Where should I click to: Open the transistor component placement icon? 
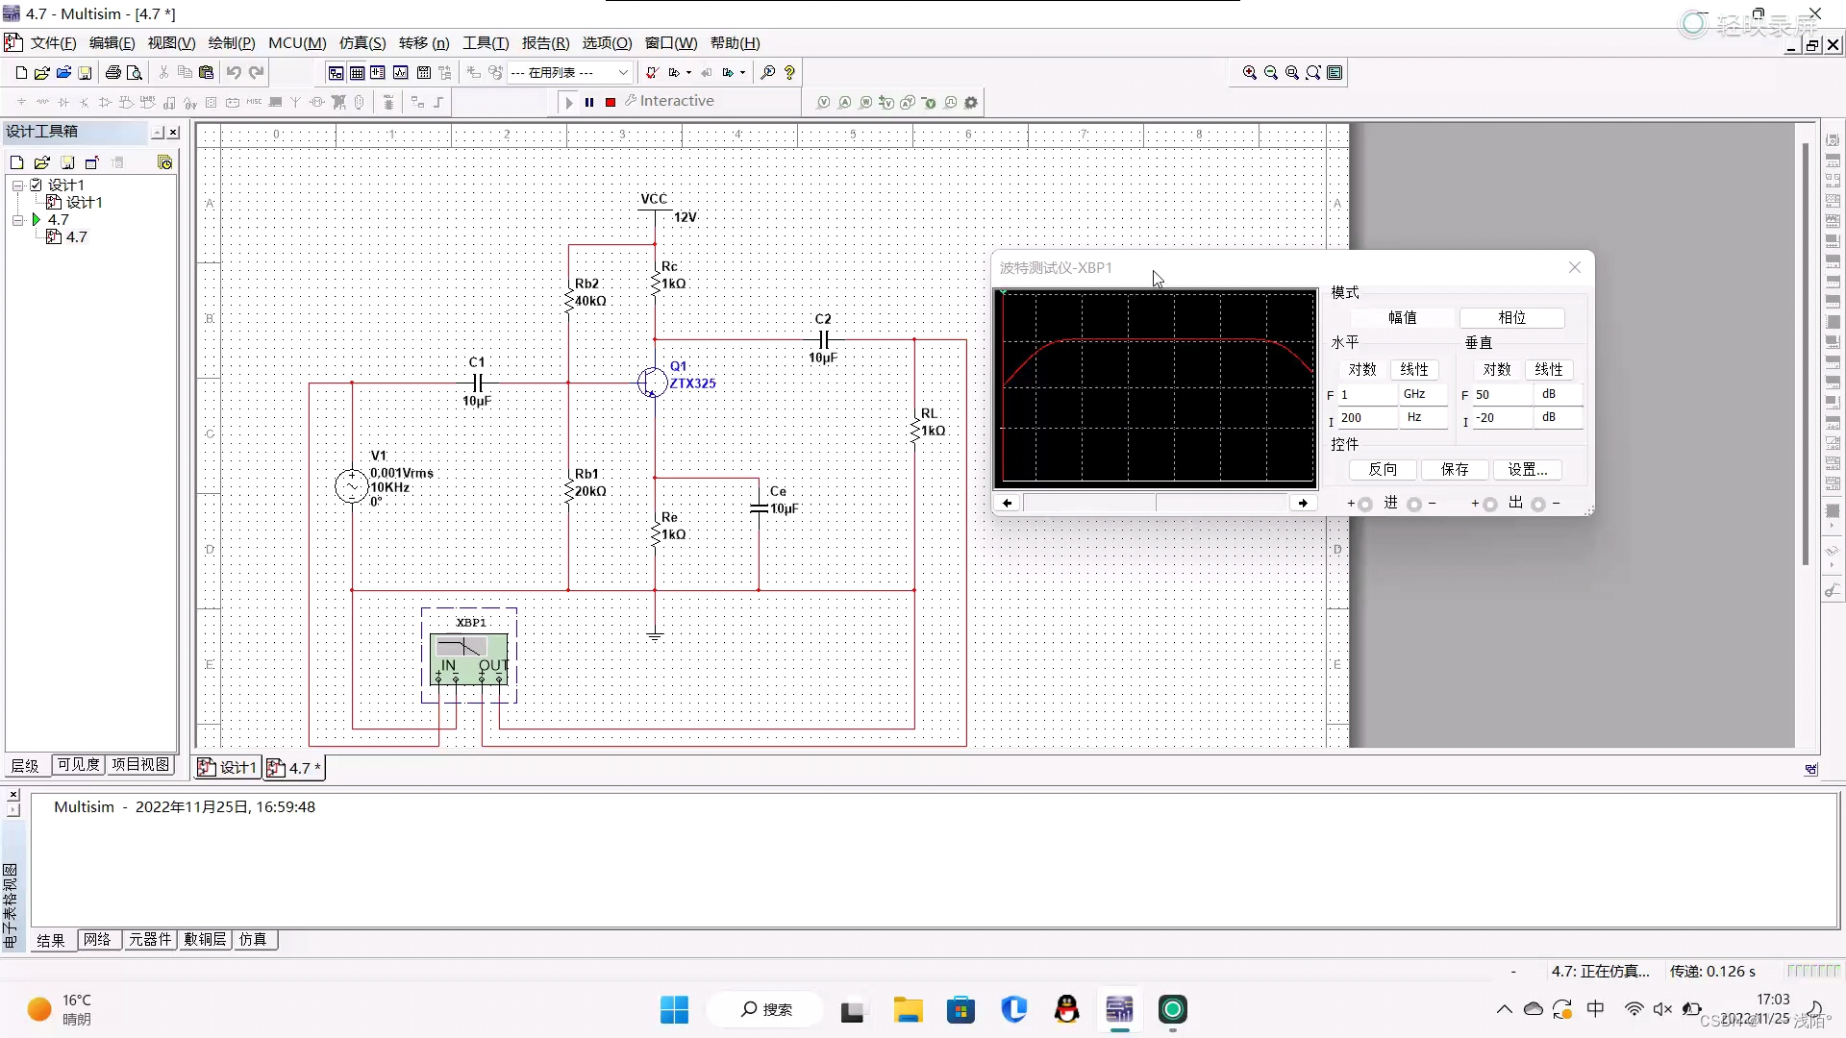[84, 102]
